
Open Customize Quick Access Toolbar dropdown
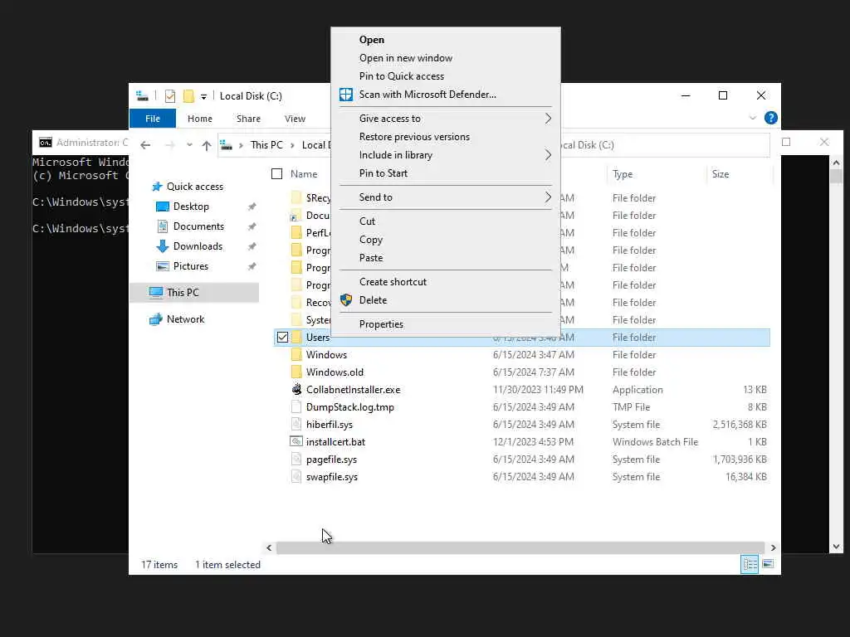tap(203, 96)
